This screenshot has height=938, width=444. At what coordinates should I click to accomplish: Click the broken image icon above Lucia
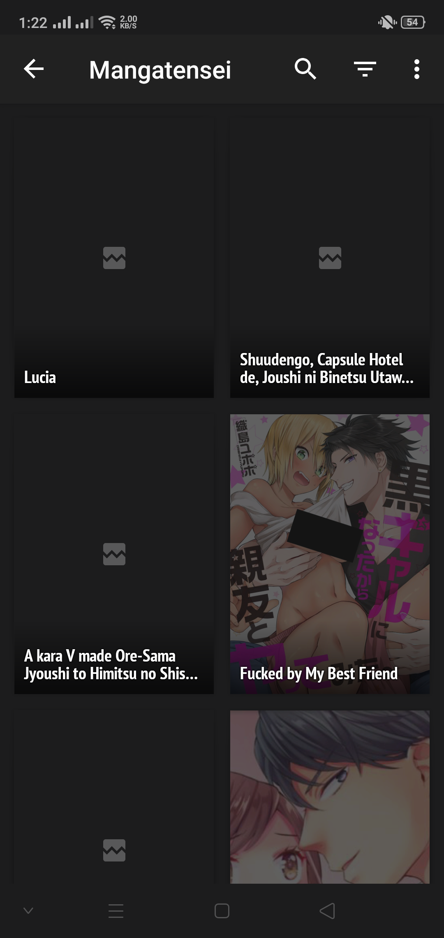point(114,258)
